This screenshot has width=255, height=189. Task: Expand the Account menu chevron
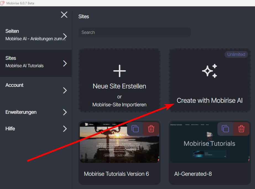[65, 90]
